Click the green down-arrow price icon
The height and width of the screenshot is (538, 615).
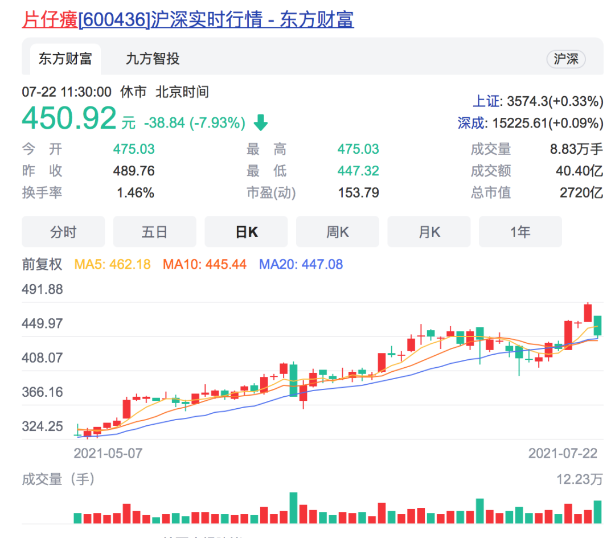(x=260, y=122)
